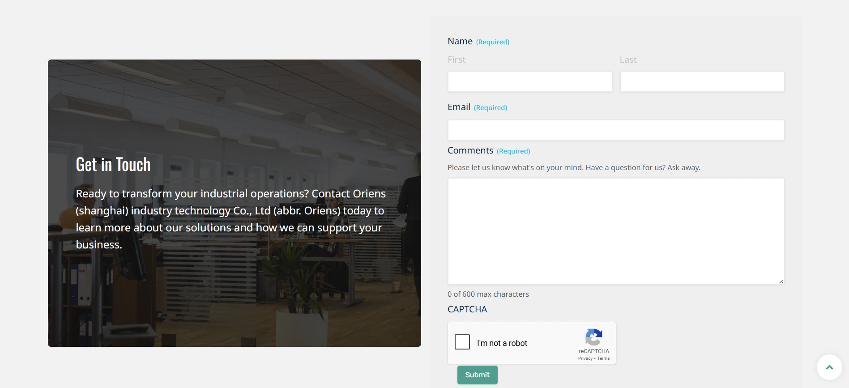This screenshot has height=388, width=849.
Task: Click the "First" sub-label above the input
Action: click(x=456, y=60)
